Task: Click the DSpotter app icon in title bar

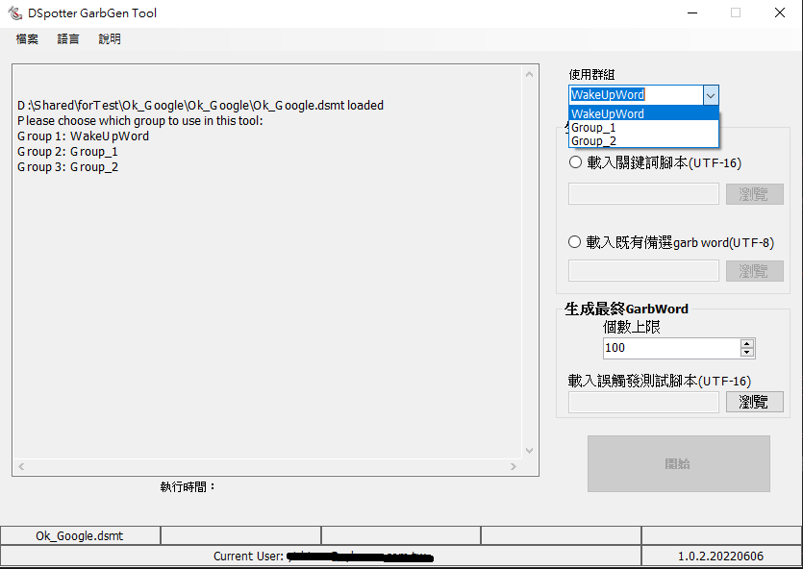Action: point(14,13)
